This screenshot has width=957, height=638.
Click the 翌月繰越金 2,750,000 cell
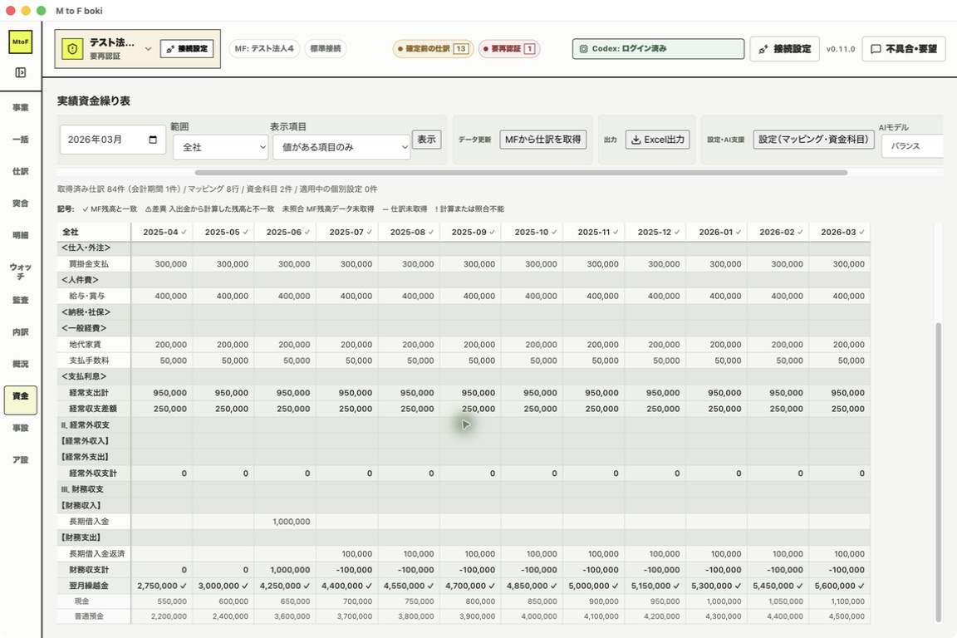coord(162,586)
